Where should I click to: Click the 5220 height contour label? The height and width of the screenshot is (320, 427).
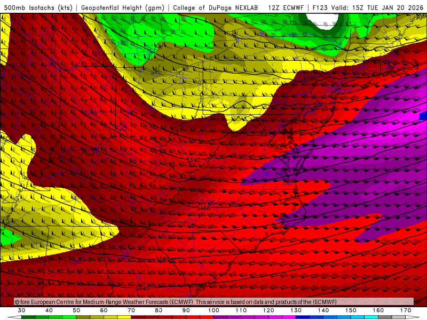tap(320, 105)
